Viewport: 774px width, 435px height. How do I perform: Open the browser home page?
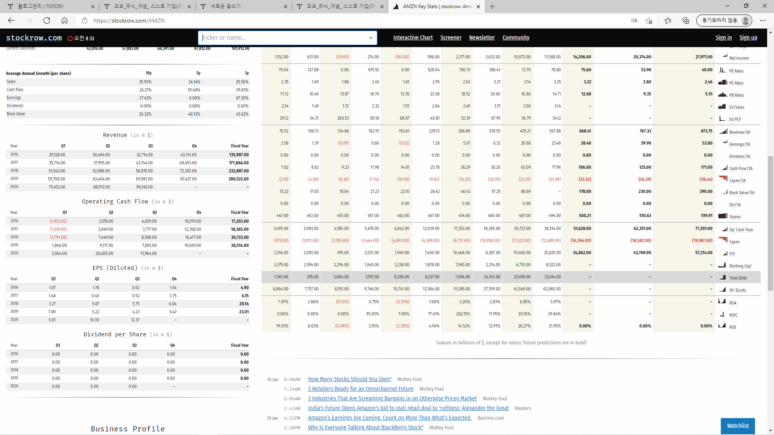pyautogui.click(x=64, y=21)
